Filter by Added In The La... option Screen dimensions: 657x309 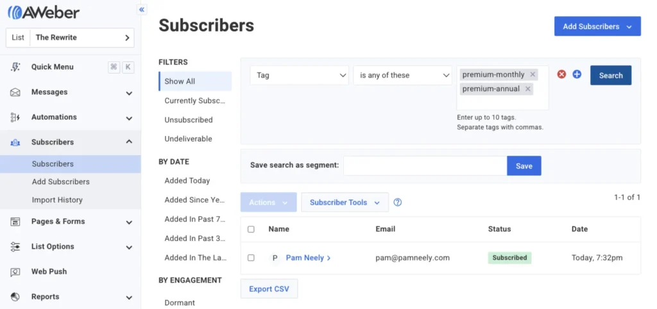pyautogui.click(x=195, y=258)
